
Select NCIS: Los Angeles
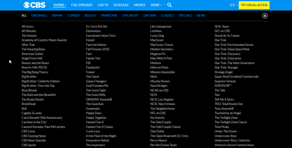162,100
